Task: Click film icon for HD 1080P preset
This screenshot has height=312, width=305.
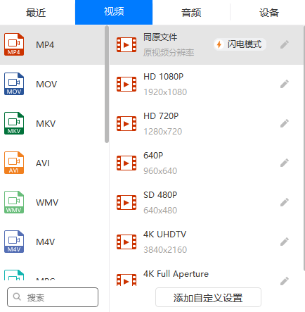Action: pos(126,84)
